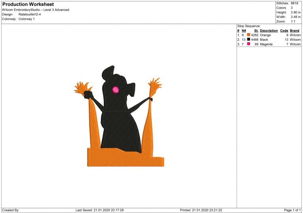The width and height of the screenshot is (303, 213).
Task: Click the 'Created By:' footer label
Action: click(11, 210)
